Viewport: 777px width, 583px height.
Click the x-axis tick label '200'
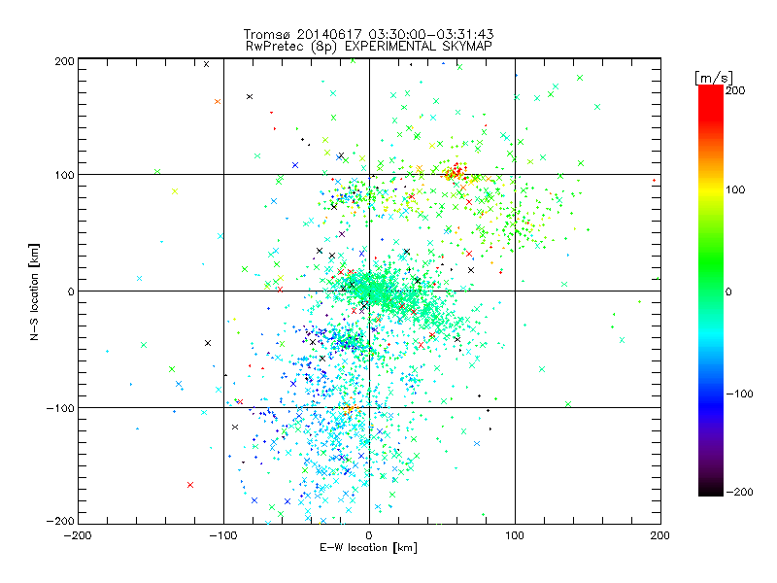tap(660, 535)
